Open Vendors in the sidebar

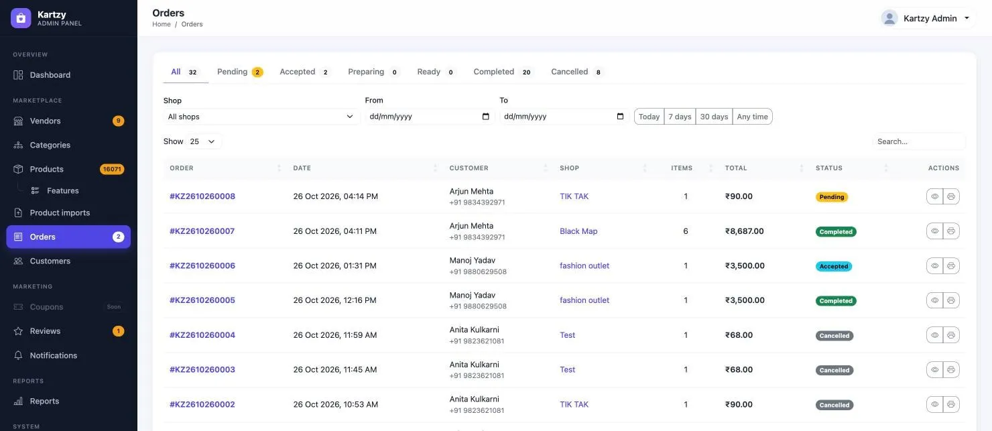(x=68, y=121)
